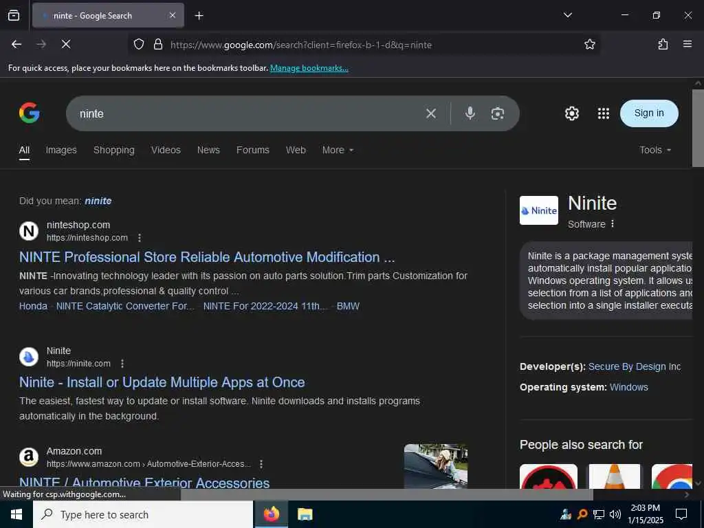Open the BMW sitelink
This screenshot has height=528, width=704.
coord(348,306)
